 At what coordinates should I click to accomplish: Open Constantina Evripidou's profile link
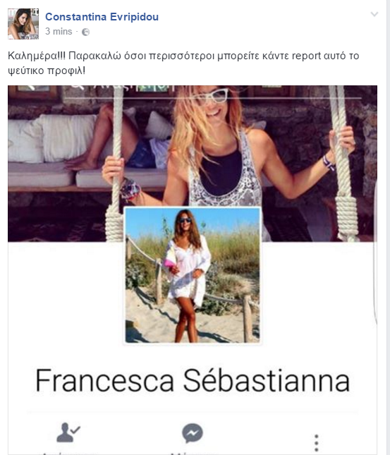coord(102,17)
